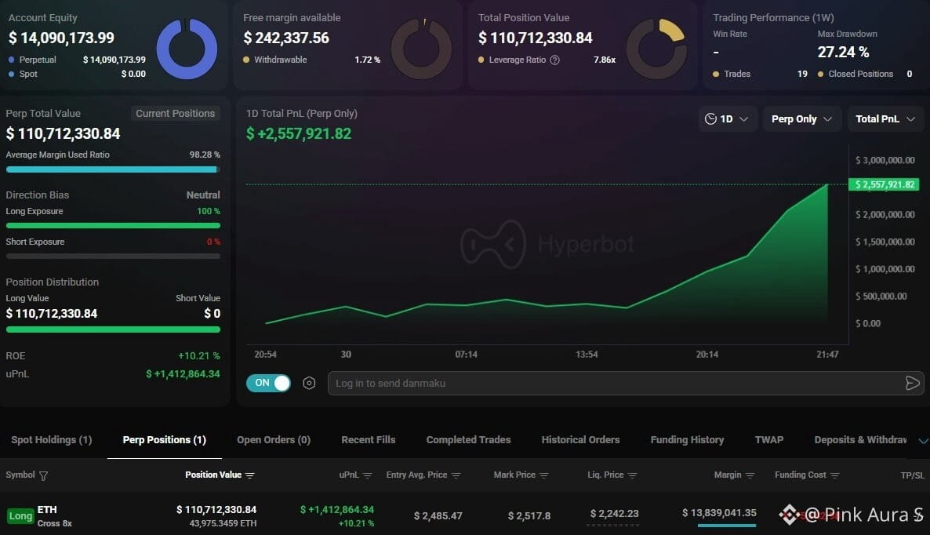Click the $2,557,921.82 chart price label
Image resolution: width=930 pixels, height=535 pixels.
pos(884,184)
